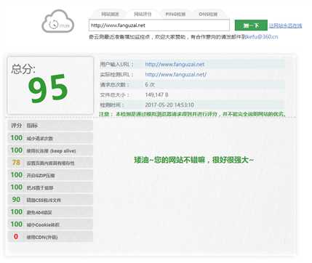Select the GZIP compression indicator row
The height and width of the screenshot is (263, 312).
tap(50, 175)
